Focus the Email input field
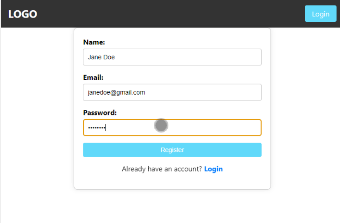Viewport: 340px width, 223px height. (x=172, y=92)
